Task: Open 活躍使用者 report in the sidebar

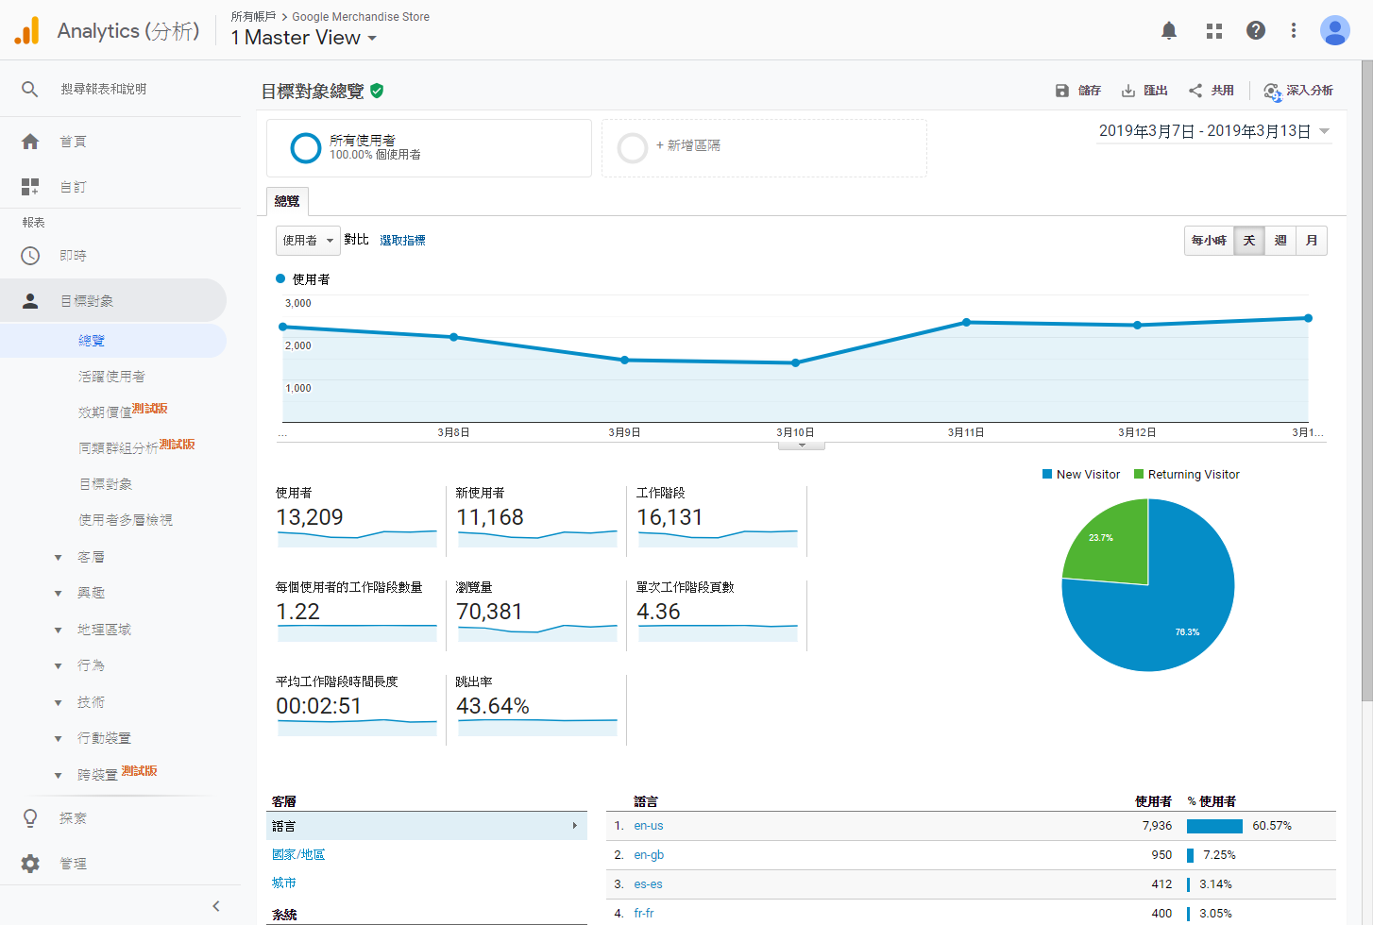Action: tap(111, 377)
